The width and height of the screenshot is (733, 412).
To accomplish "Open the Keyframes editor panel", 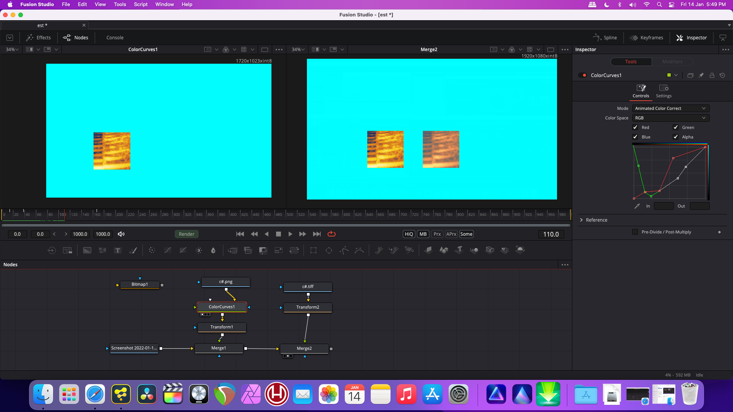I will (646, 38).
